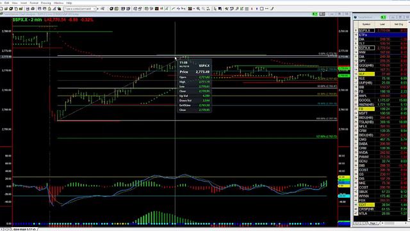Select the AMZN(HB) row in watchlist
This screenshot has height=231, width=410.
[x=381, y=105]
